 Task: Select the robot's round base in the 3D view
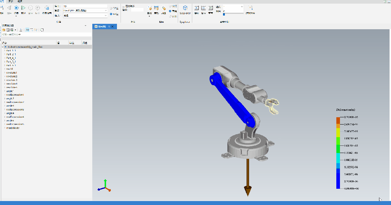tap(248, 147)
